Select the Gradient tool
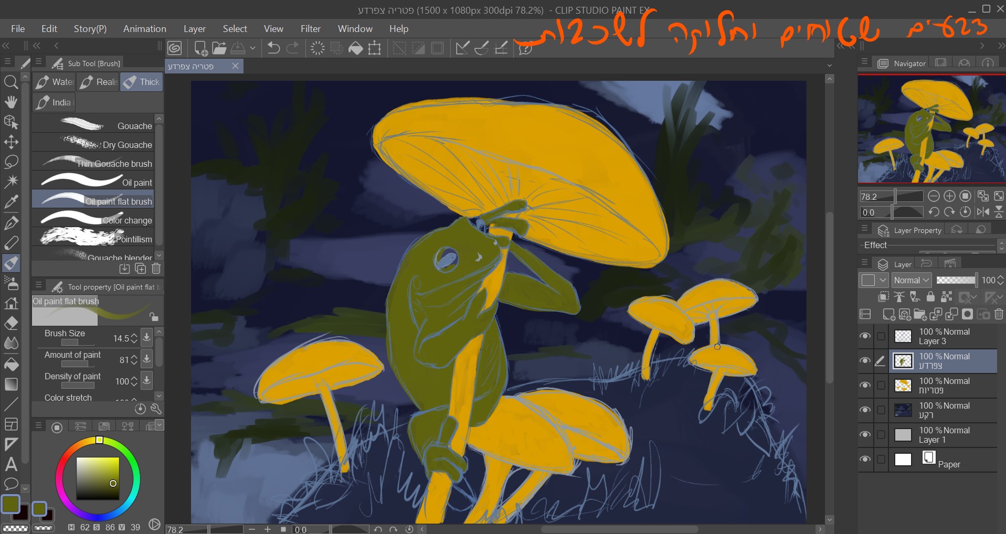The height and width of the screenshot is (534, 1006). coord(11,385)
